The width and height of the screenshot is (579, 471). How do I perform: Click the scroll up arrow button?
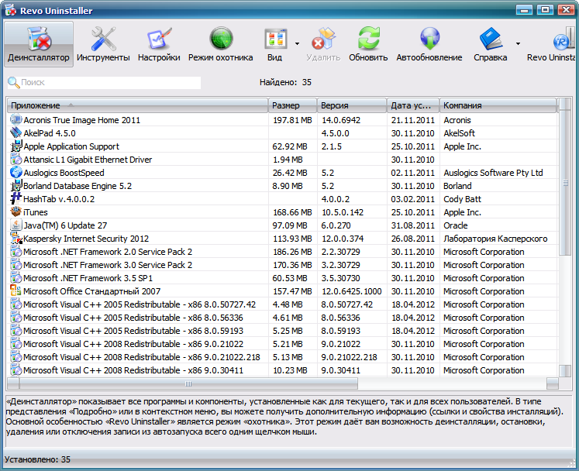565,104
